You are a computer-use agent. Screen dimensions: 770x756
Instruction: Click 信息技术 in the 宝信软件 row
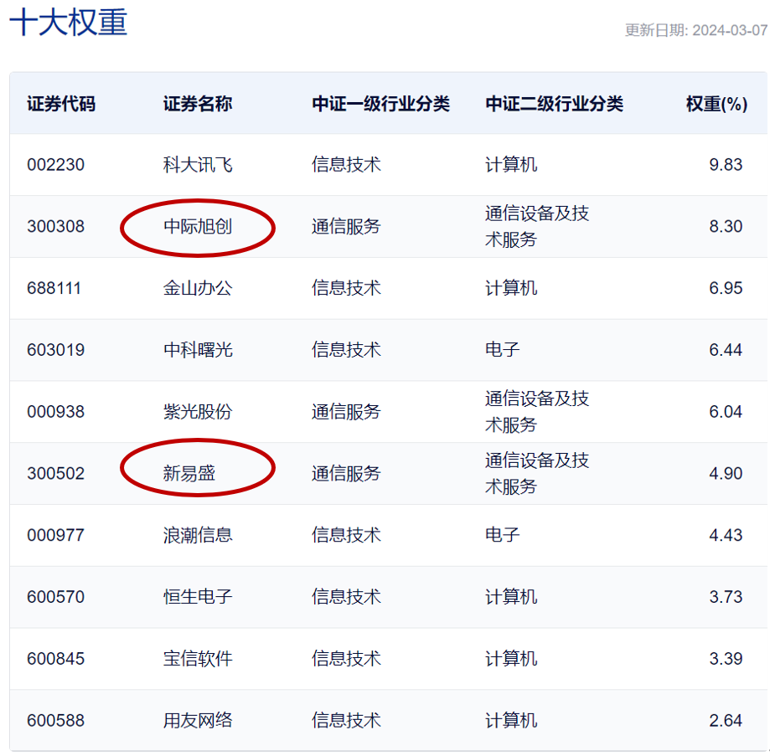point(346,659)
